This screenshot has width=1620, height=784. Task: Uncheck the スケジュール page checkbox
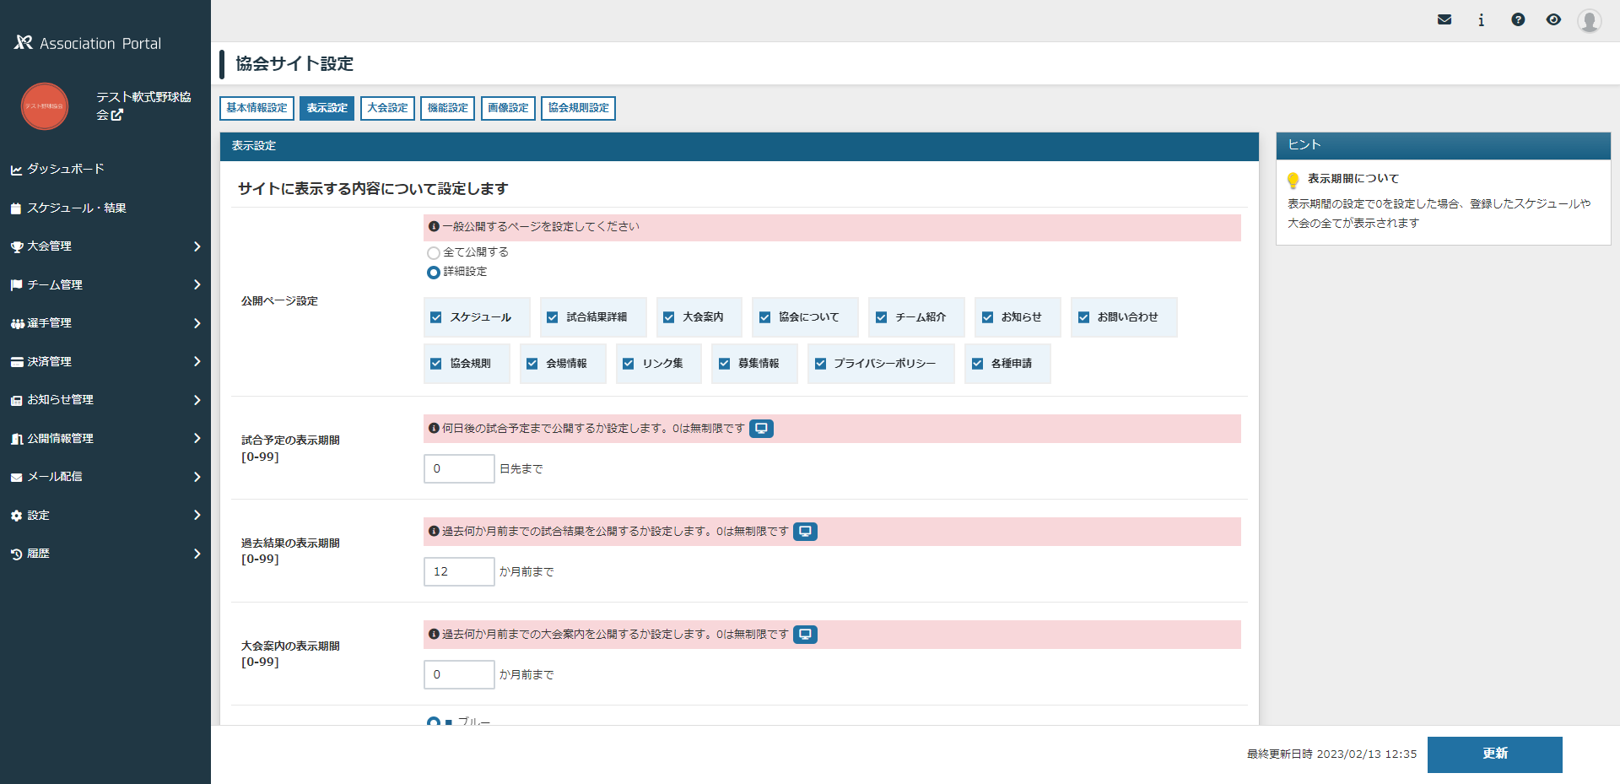tap(435, 316)
